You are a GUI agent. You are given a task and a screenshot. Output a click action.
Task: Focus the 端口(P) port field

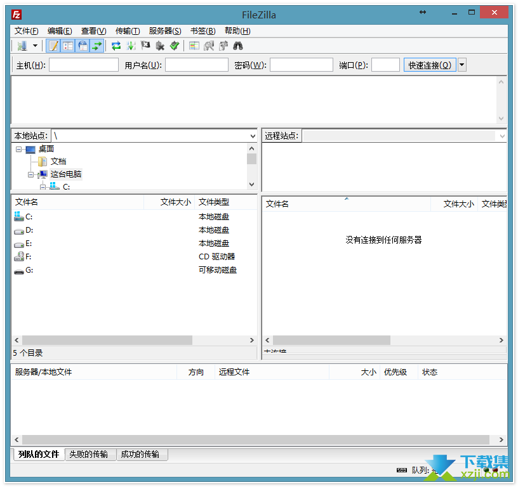[x=385, y=65]
